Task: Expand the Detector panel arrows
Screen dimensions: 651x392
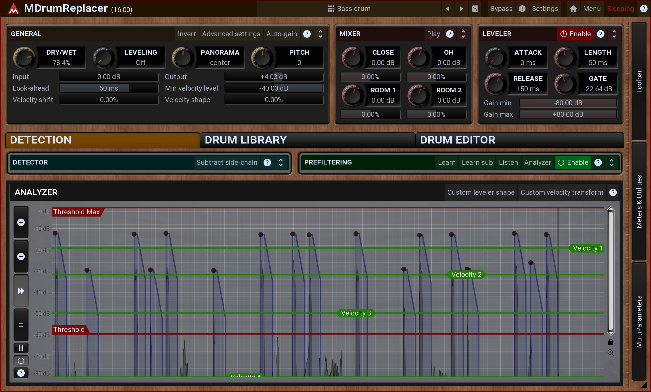Action: tap(281, 162)
